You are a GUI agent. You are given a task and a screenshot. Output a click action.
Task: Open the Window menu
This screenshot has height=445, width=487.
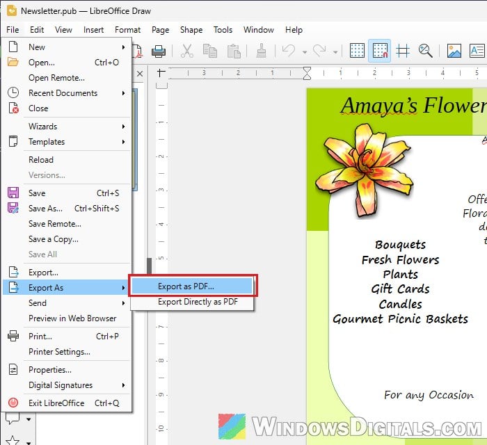click(x=259, y=30)
